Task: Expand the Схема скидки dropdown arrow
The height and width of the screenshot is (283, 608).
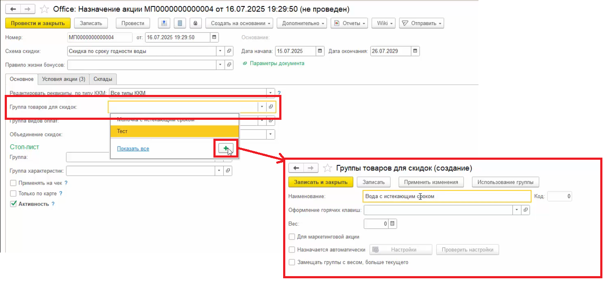Action: [220, 51]
